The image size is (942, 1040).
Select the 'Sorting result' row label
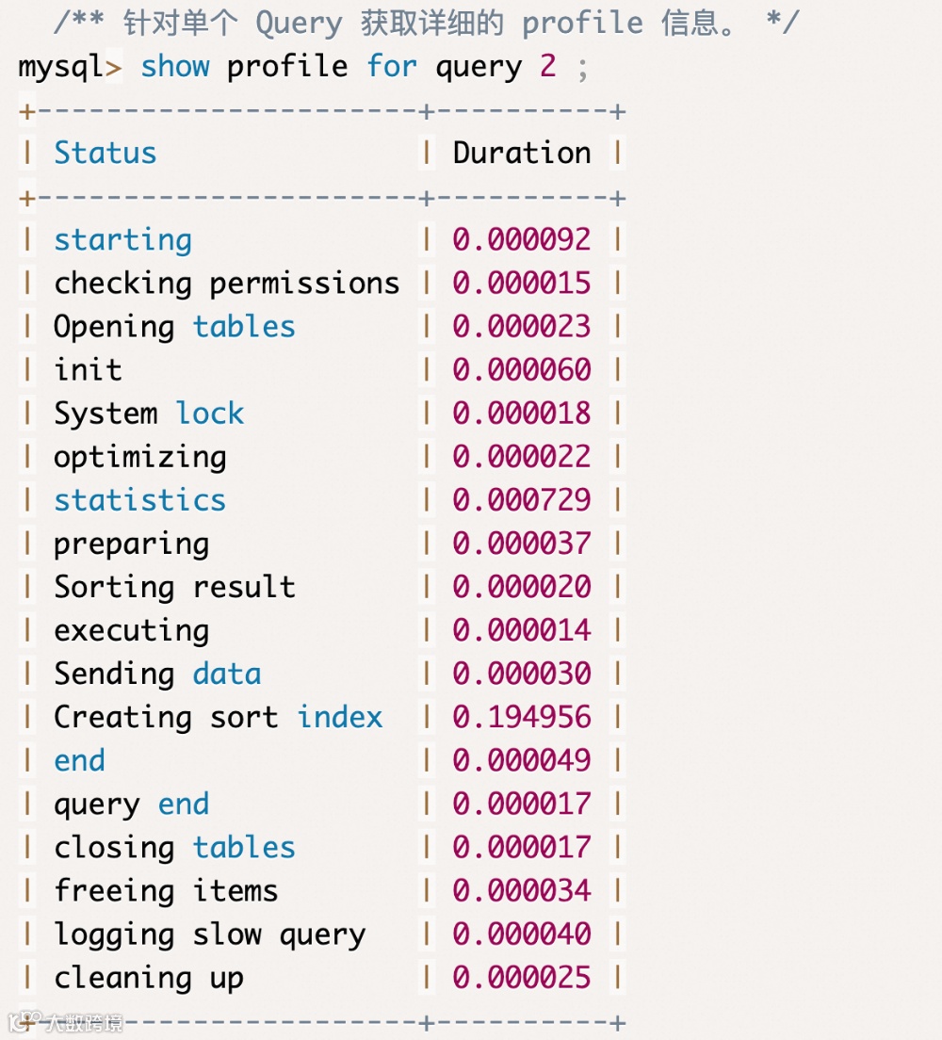[174, 587]
